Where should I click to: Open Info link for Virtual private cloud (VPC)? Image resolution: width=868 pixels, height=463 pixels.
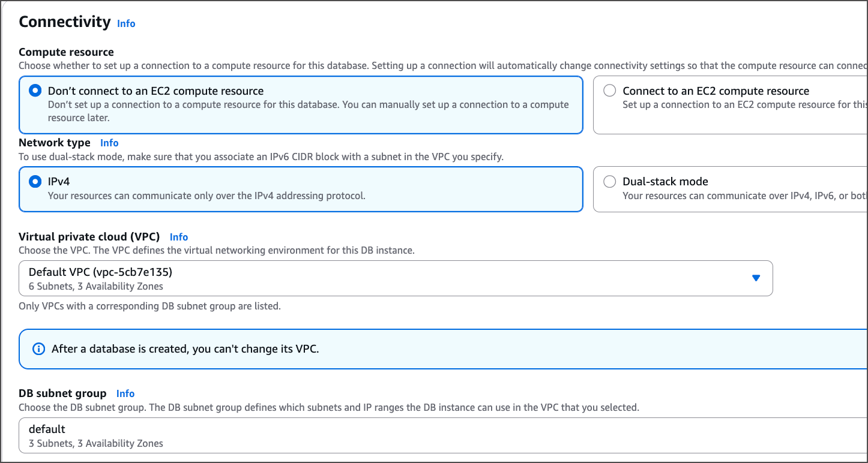tap(179, 237)
